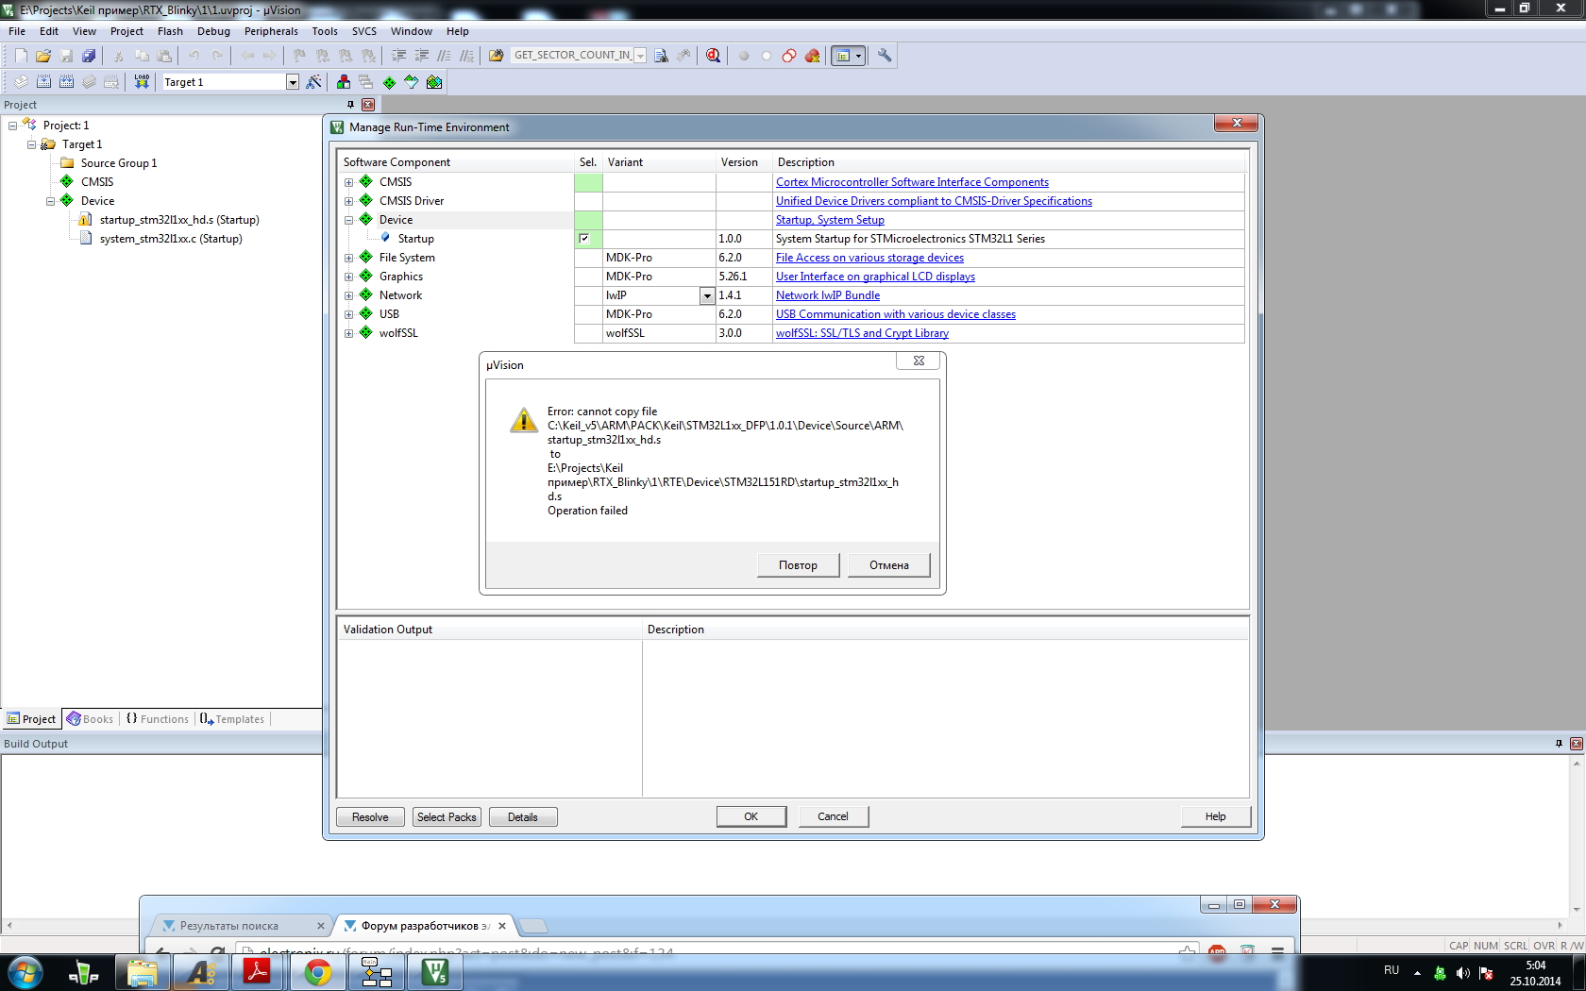Screen dimensions: 1586x991
Task: Open the Configuration wrench icon
Action: pyautogui.click(x=885, y=56)
